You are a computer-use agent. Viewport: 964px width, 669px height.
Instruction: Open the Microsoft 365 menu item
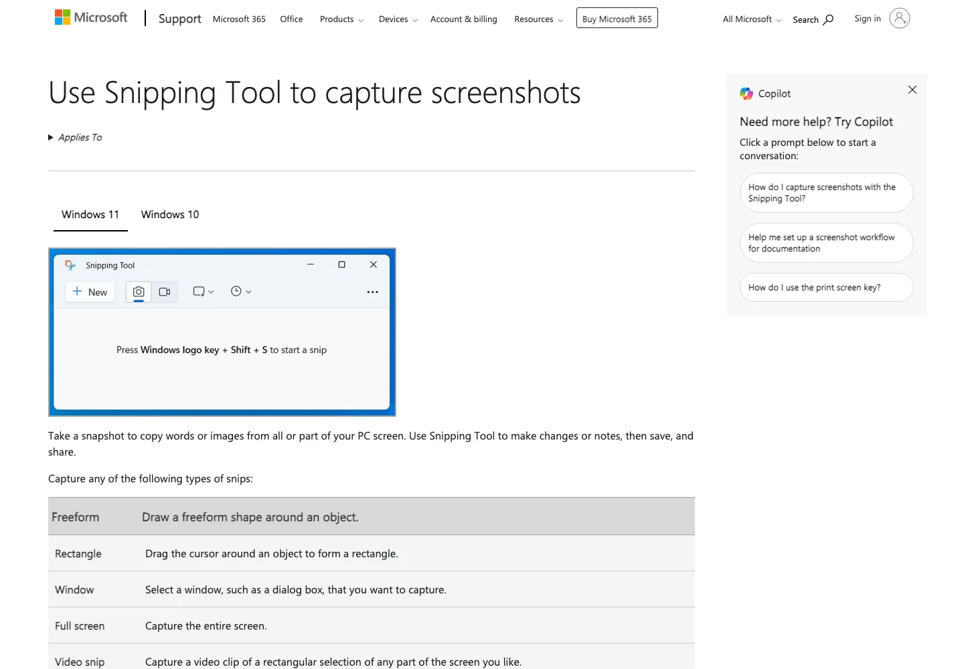pyautogui.click(x=239, y=19)
